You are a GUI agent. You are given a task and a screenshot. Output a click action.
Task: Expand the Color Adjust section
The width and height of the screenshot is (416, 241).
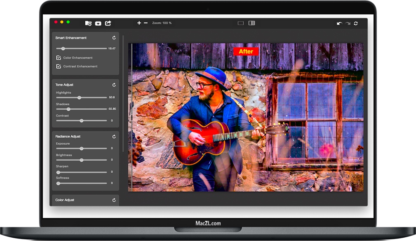coord(65,200)
